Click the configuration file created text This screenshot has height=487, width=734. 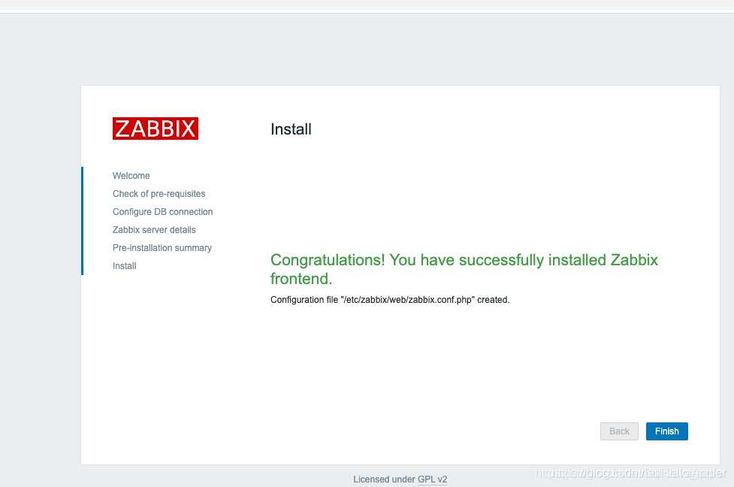coord(389,300)
